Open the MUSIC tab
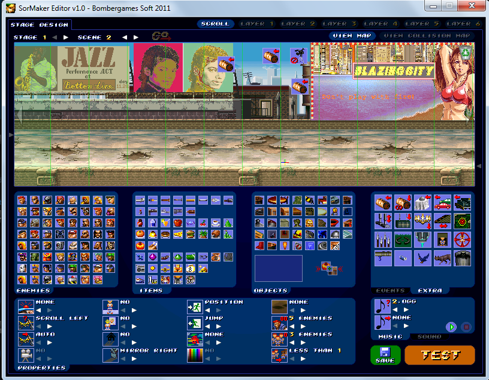This screenshot has width=489, height=380. tap(390, 337)
